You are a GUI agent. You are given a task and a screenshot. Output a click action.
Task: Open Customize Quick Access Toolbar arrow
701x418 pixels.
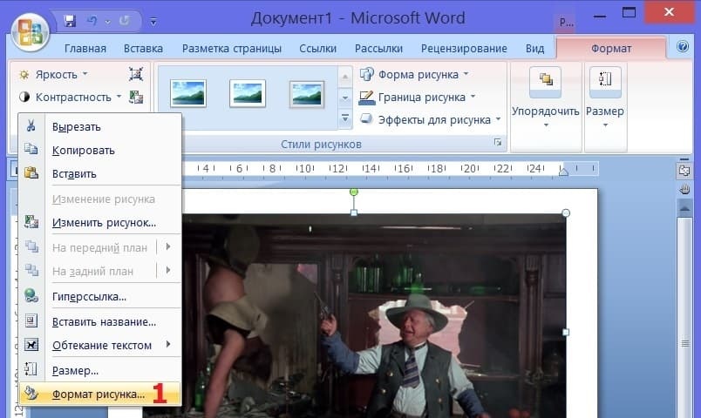pos(153,21)
